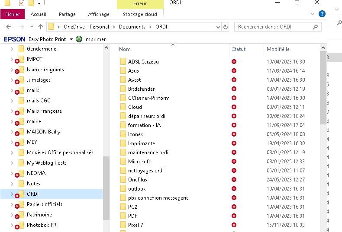Image resolution: width=342 pixels, height=232 pixels.
Task: Expand the Gendarmerie tree node
Action: (x=12, y=49)
